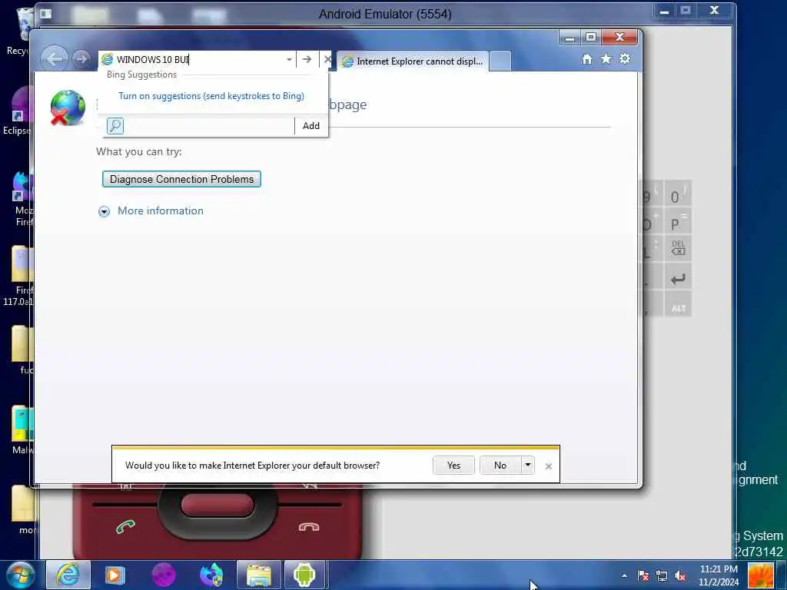This screenshot has height=590, width=787.
Task: Click the 0 key on emulator keyboard
Action: (678, 196)
